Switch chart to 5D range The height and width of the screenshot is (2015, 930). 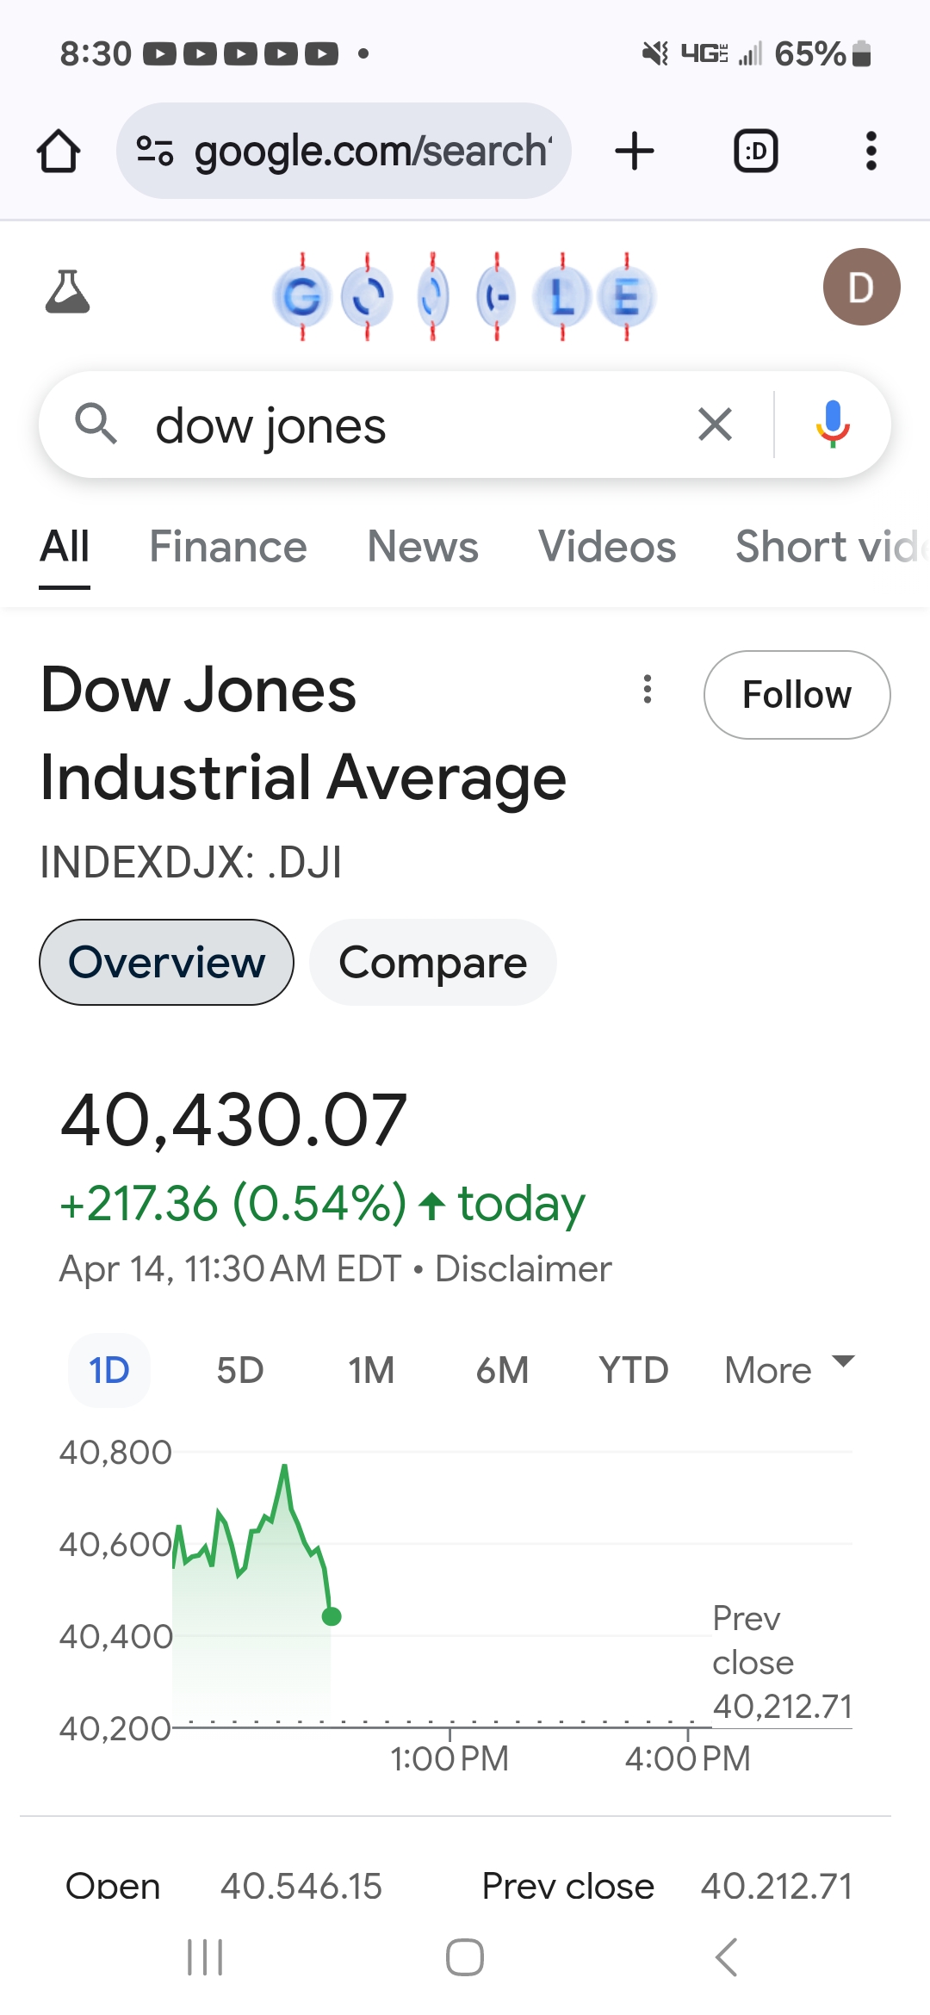pyautogui.click(x=239, y=1370)
